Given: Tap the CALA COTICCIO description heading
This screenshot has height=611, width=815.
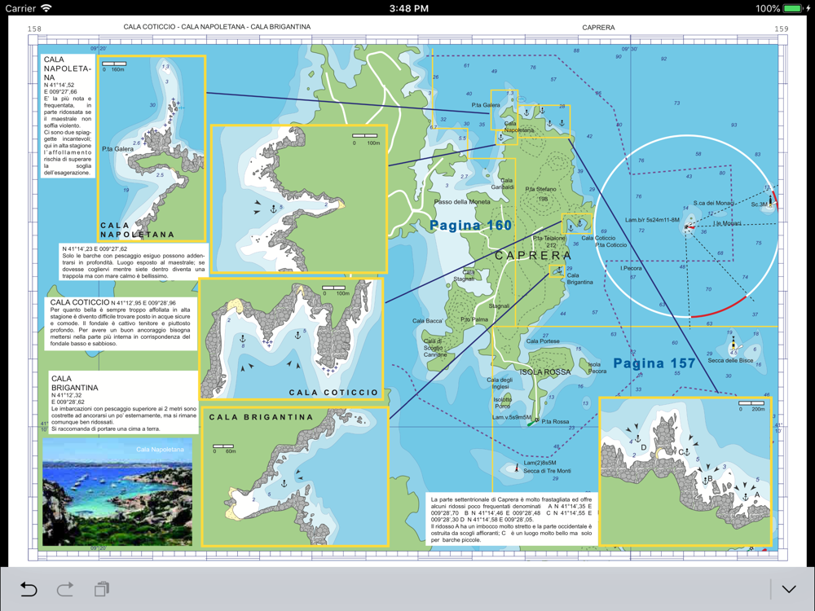Looking at the screenshot, I should [80, 302].
